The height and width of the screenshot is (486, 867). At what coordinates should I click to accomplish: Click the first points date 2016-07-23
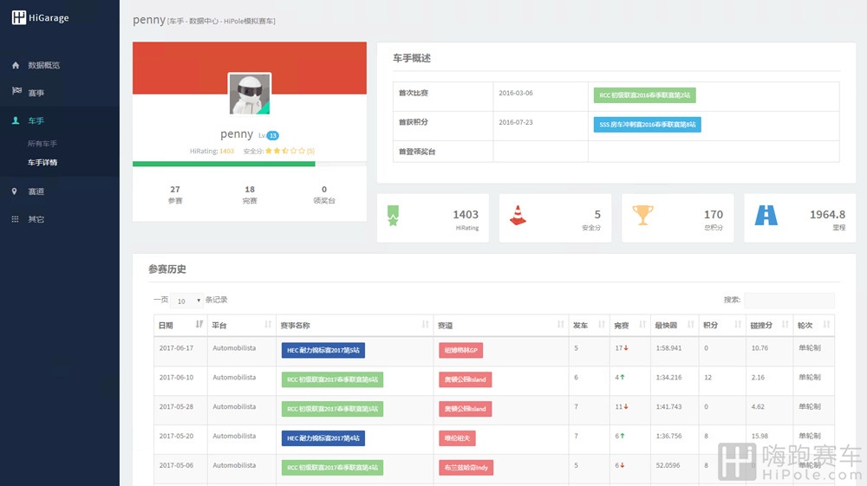pos(516,122)
